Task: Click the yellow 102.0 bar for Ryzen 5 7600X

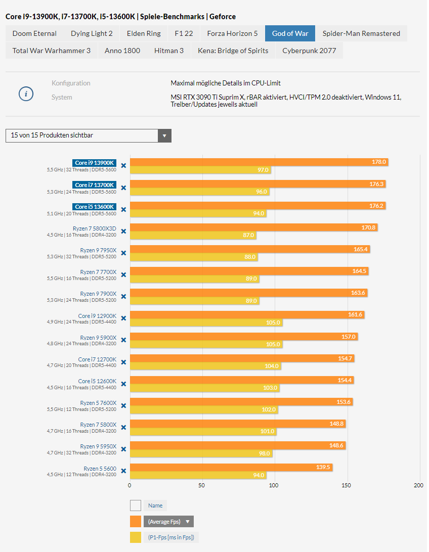Action: [x=204, y=409]
